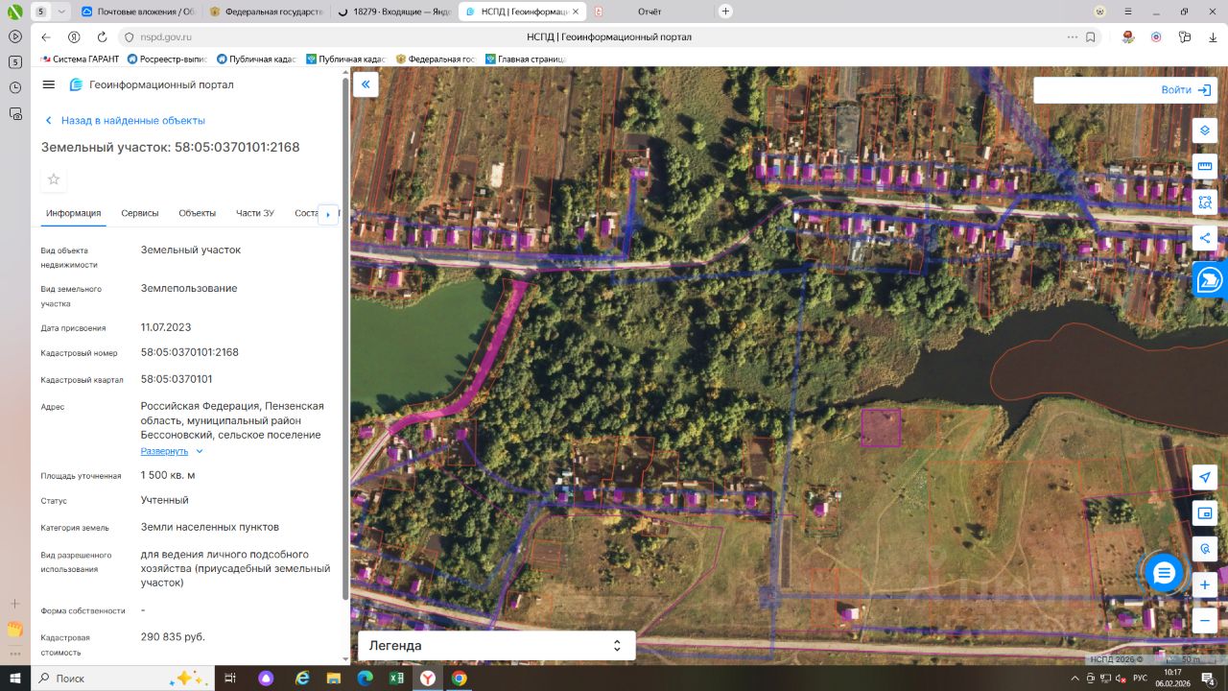Open the browser history sidebar icon

(x=15, y=87)
